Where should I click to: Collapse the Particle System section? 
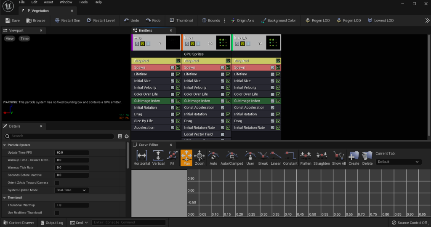click(x=5, y=145)
